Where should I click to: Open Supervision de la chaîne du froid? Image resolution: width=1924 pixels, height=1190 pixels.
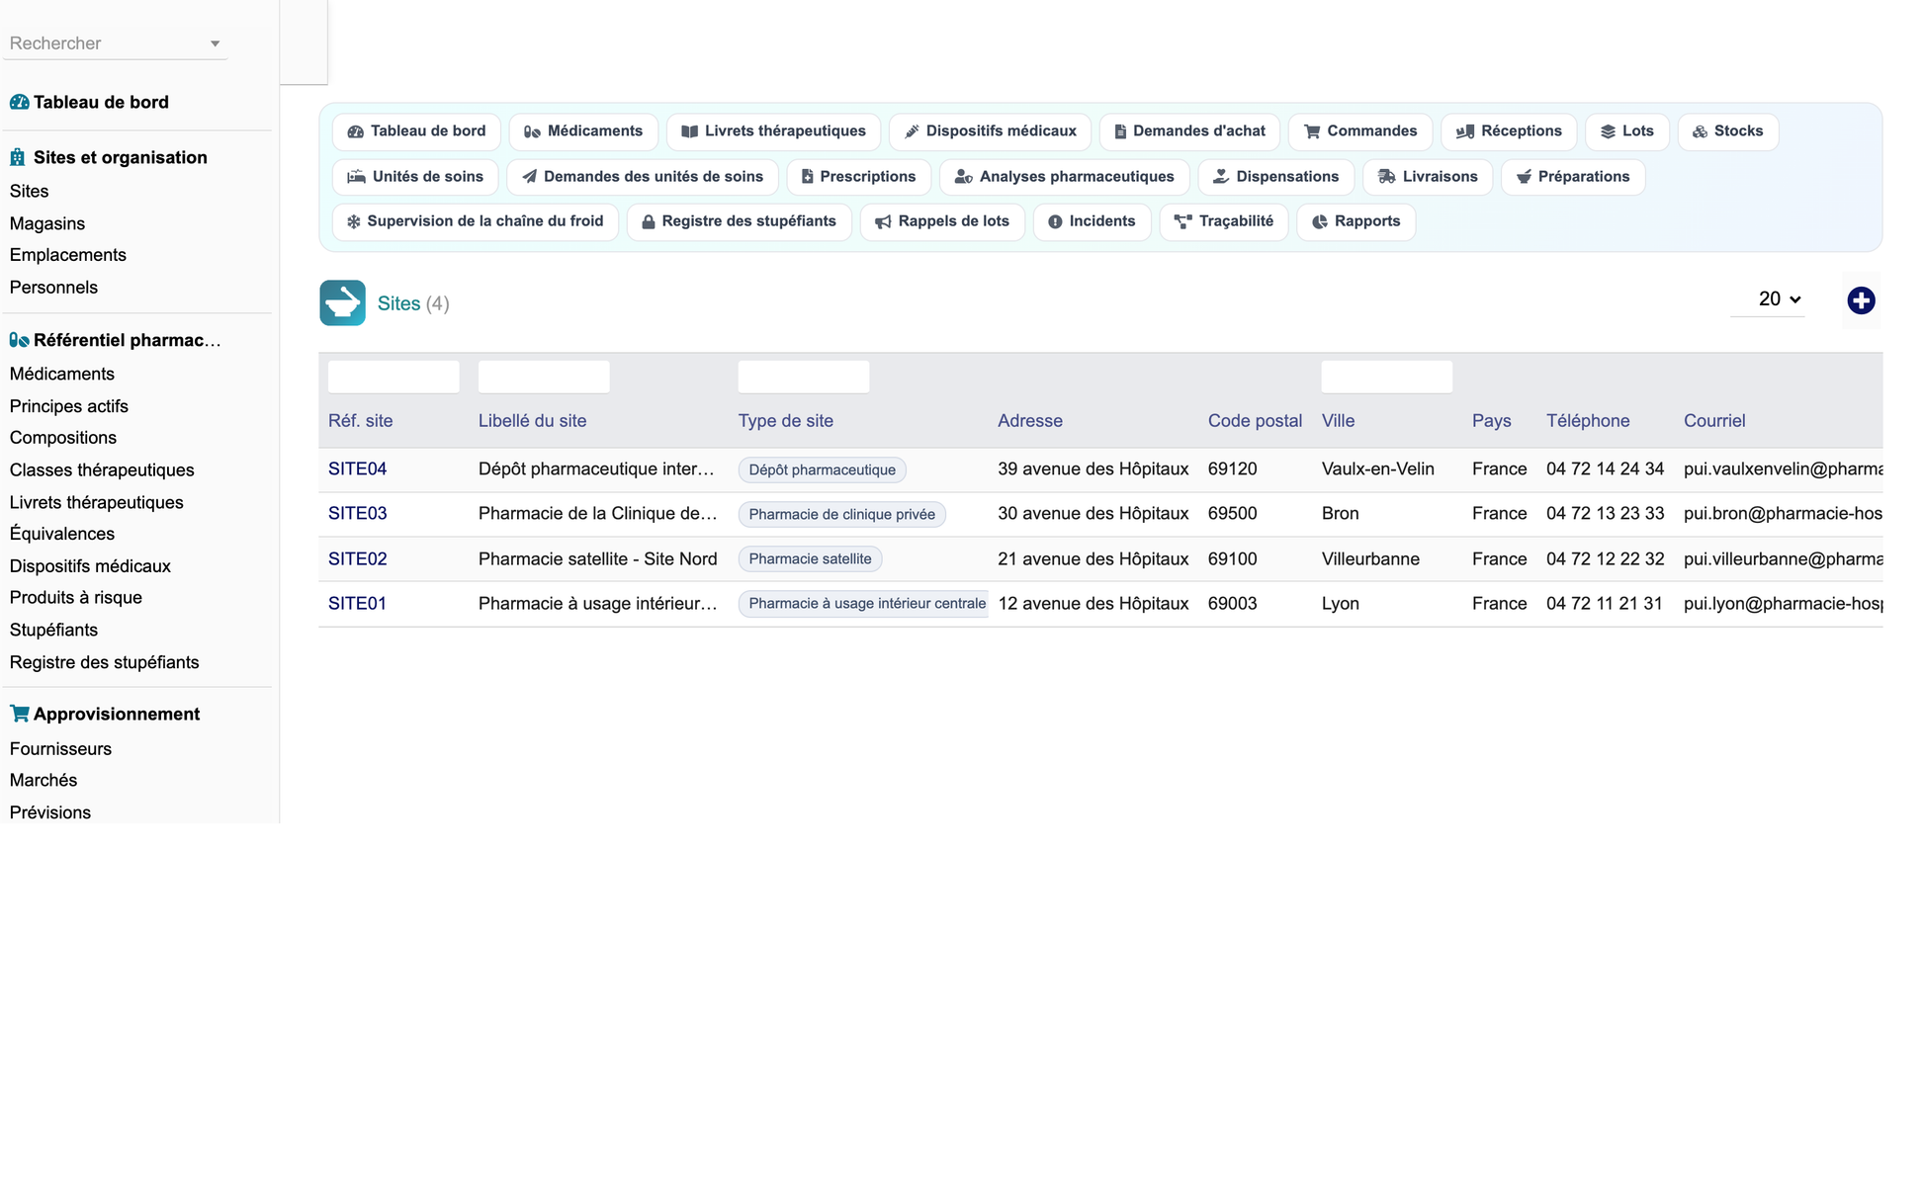click(476, 221)
